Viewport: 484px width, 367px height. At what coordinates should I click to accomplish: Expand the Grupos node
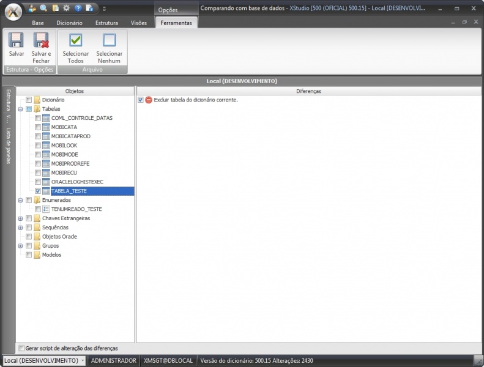pos(20,246)
